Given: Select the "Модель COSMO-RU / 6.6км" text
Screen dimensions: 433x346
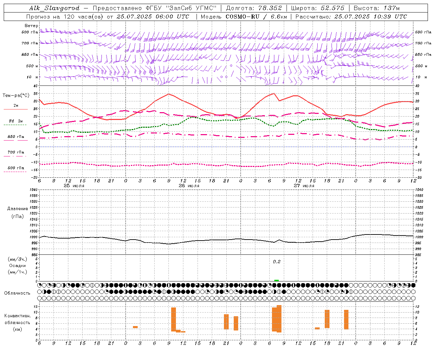Looking at the screenshot, I should [x=244, y=17].
